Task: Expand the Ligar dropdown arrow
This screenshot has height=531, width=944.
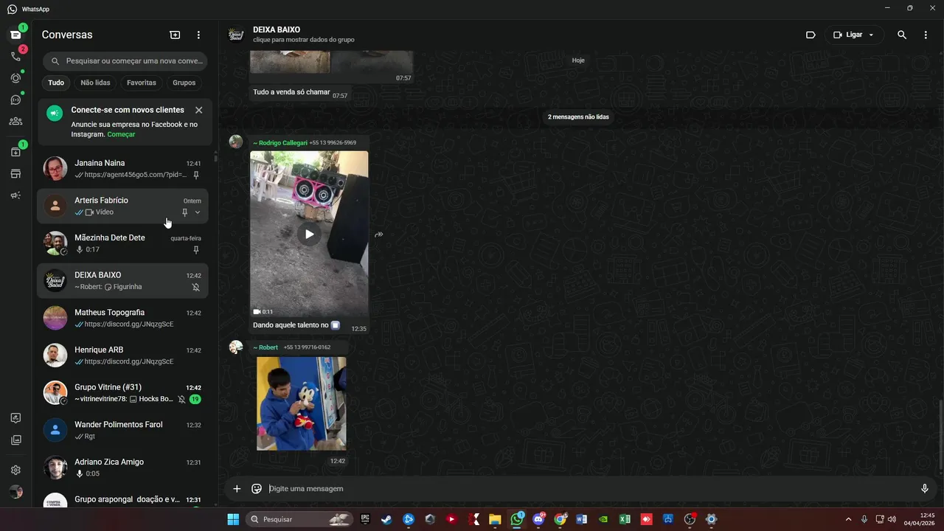Action: click(871, 35)
